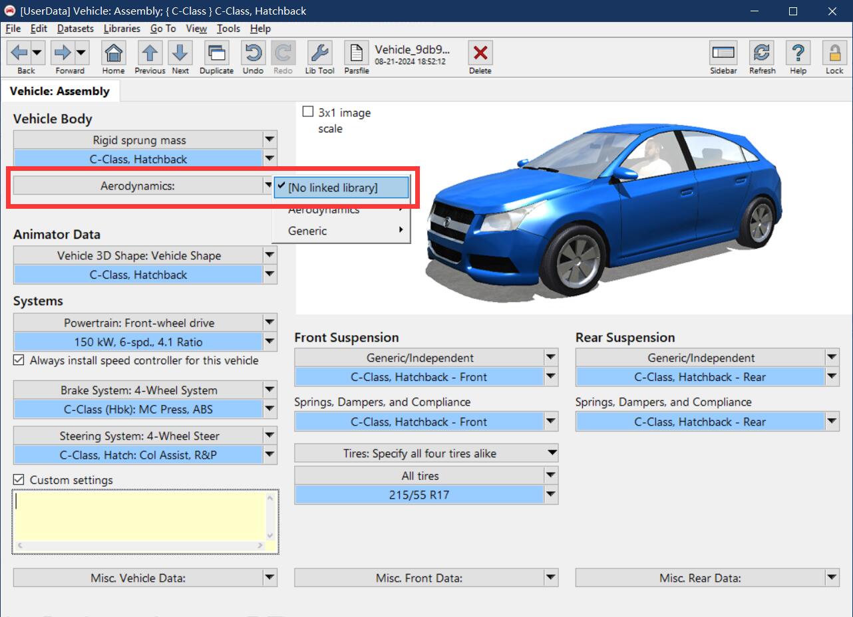Click the Redo icon
853x617 pixels.
point(283,53)
